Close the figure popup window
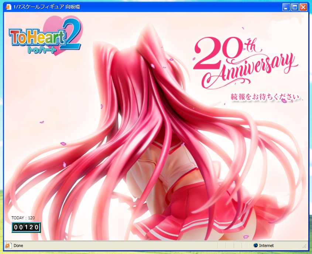This screenshot has height=254, width=312. tap(303, 7)
